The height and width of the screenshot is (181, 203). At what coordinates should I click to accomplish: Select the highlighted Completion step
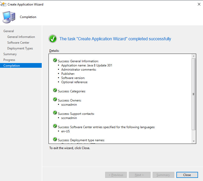[x=12, y=66]
